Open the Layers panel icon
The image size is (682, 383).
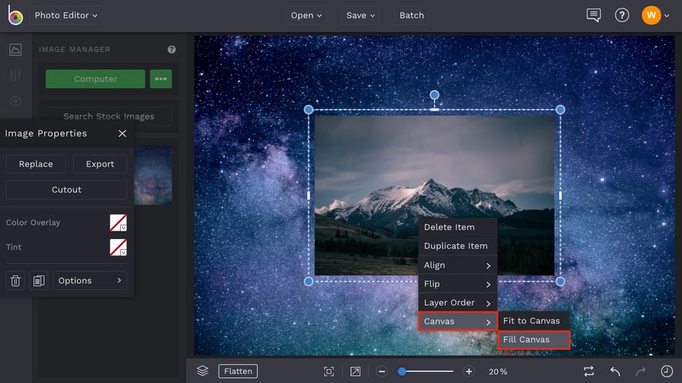coord(203,371)
